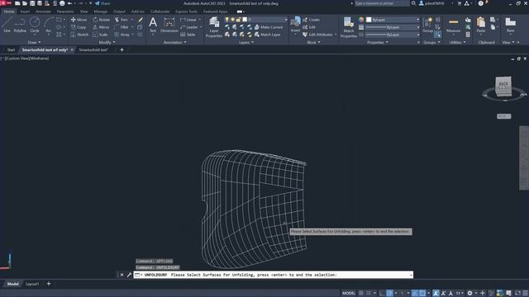Image resolution: width=529 pixels, height=297 pixels.
Task: Select the Circle tool
Action: pos(35,25)
